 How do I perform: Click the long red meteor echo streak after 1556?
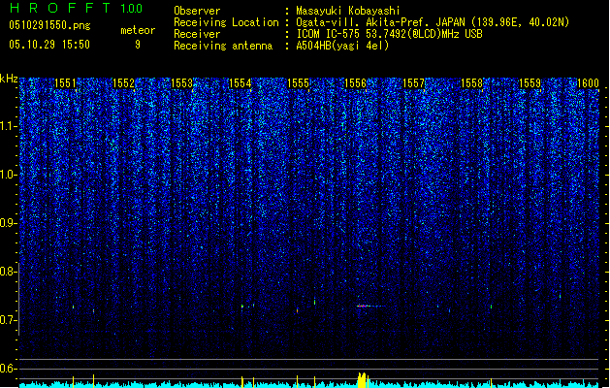coord(370,306)
